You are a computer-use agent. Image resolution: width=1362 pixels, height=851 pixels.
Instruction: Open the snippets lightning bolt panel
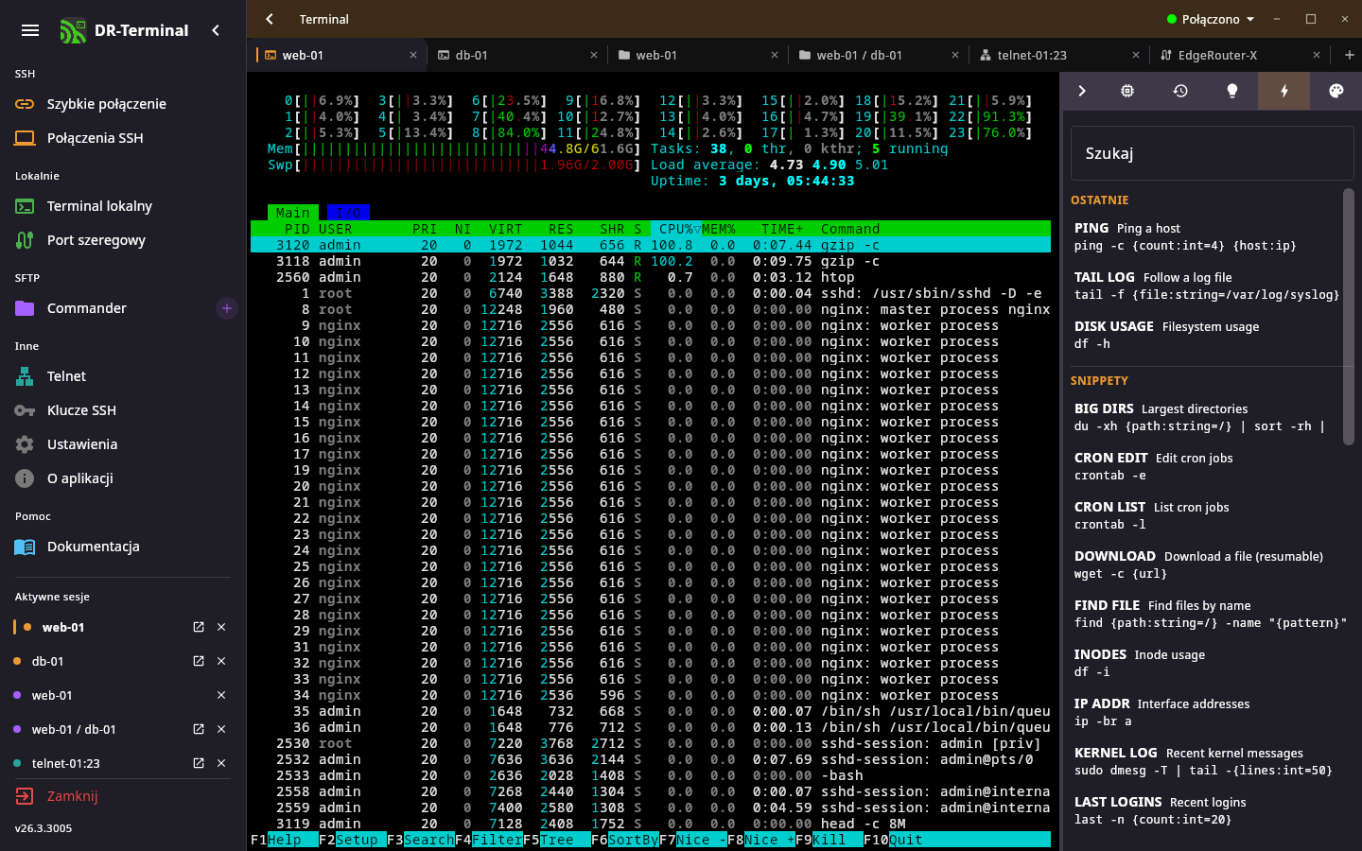point(1283,91)
